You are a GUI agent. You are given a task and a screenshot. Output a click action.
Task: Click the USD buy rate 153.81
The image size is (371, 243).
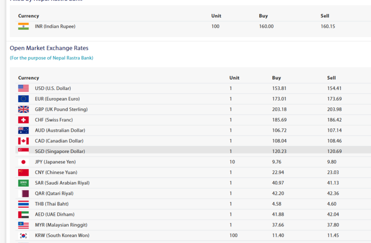point(279,88)
